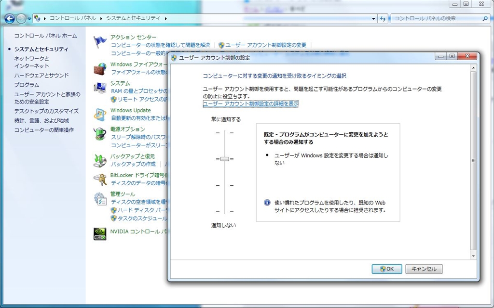494x308 pixels.
Task: Go to ハードウェアとサウンド category
Action: pyautogui.click(x=41, y=76)
